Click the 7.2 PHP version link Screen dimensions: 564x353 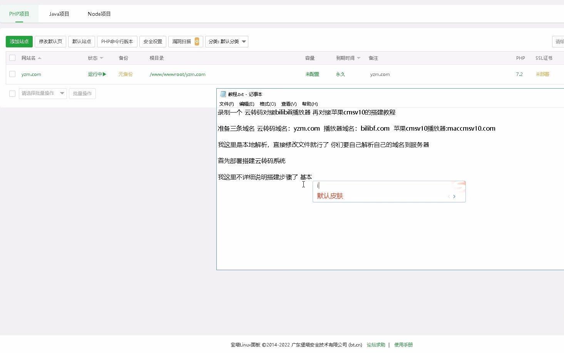pos(519,74)
